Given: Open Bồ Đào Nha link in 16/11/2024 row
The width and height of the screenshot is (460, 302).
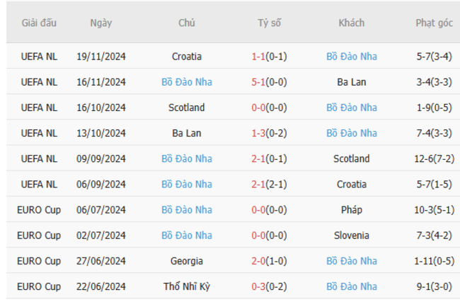Looking at the screenshot, I should pos(187,82).
